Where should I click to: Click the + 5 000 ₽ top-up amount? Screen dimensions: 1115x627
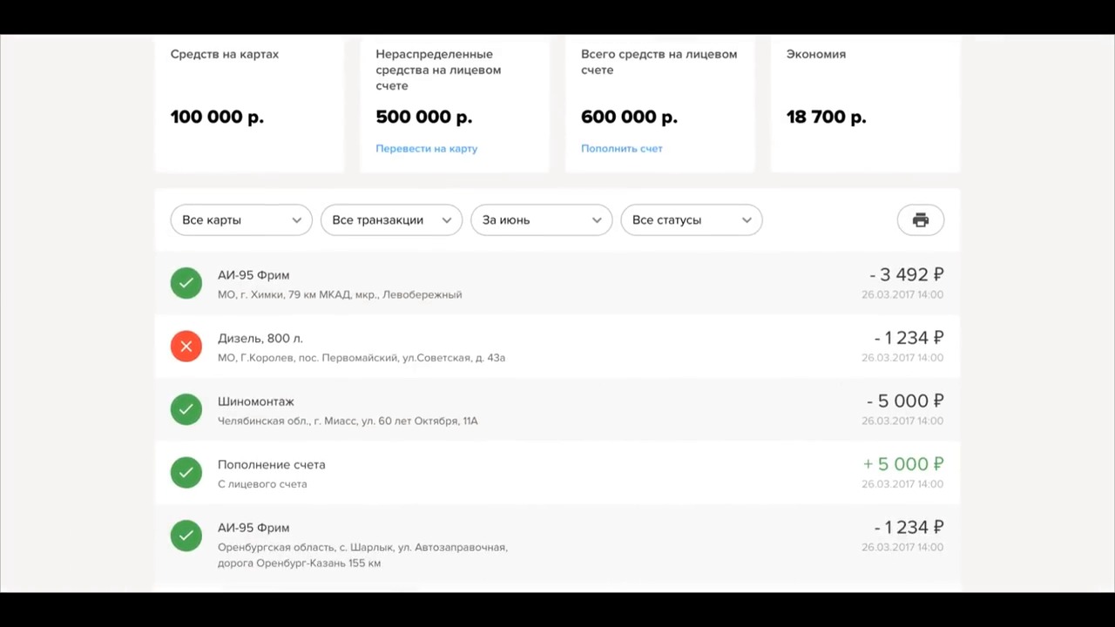pyautogui.click(x=902, y=464)
